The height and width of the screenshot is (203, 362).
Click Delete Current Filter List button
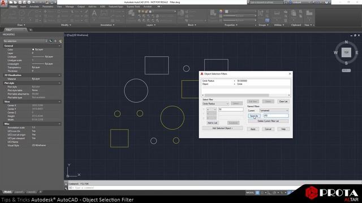point(268,121)
